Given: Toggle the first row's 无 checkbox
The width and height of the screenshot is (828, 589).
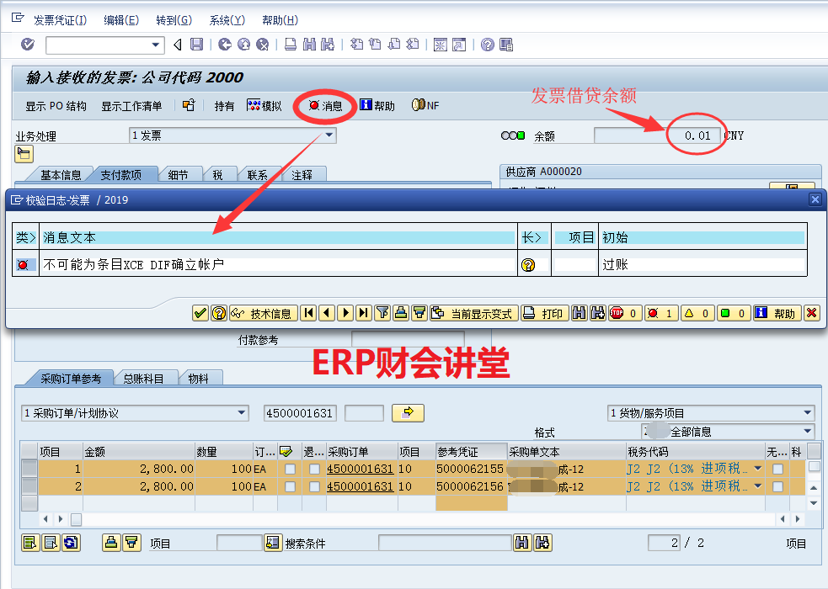Looking at the screenshot, I should 777,469.
